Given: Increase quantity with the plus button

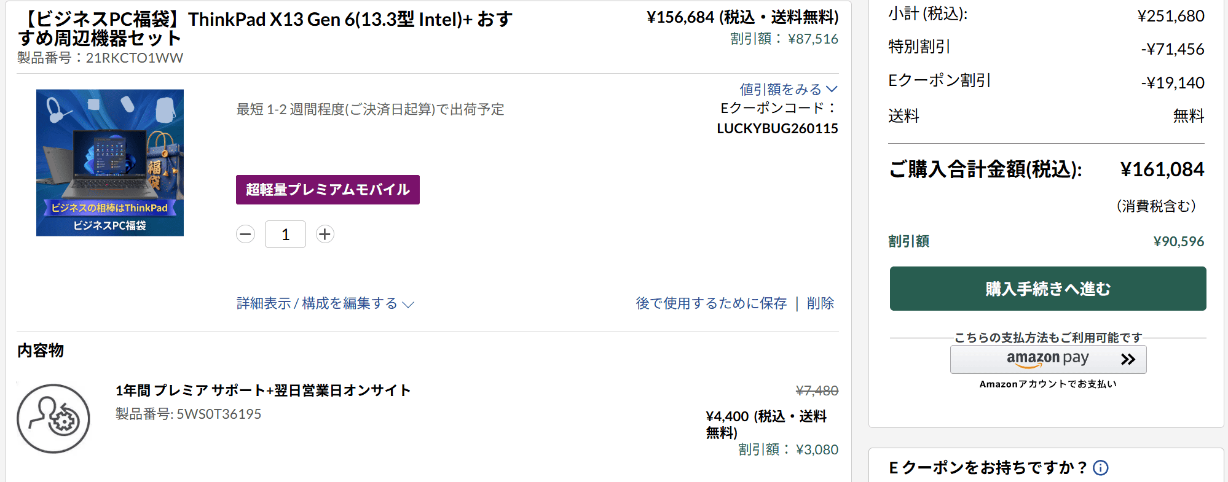Looking at the screenshot, I should 325,234.
